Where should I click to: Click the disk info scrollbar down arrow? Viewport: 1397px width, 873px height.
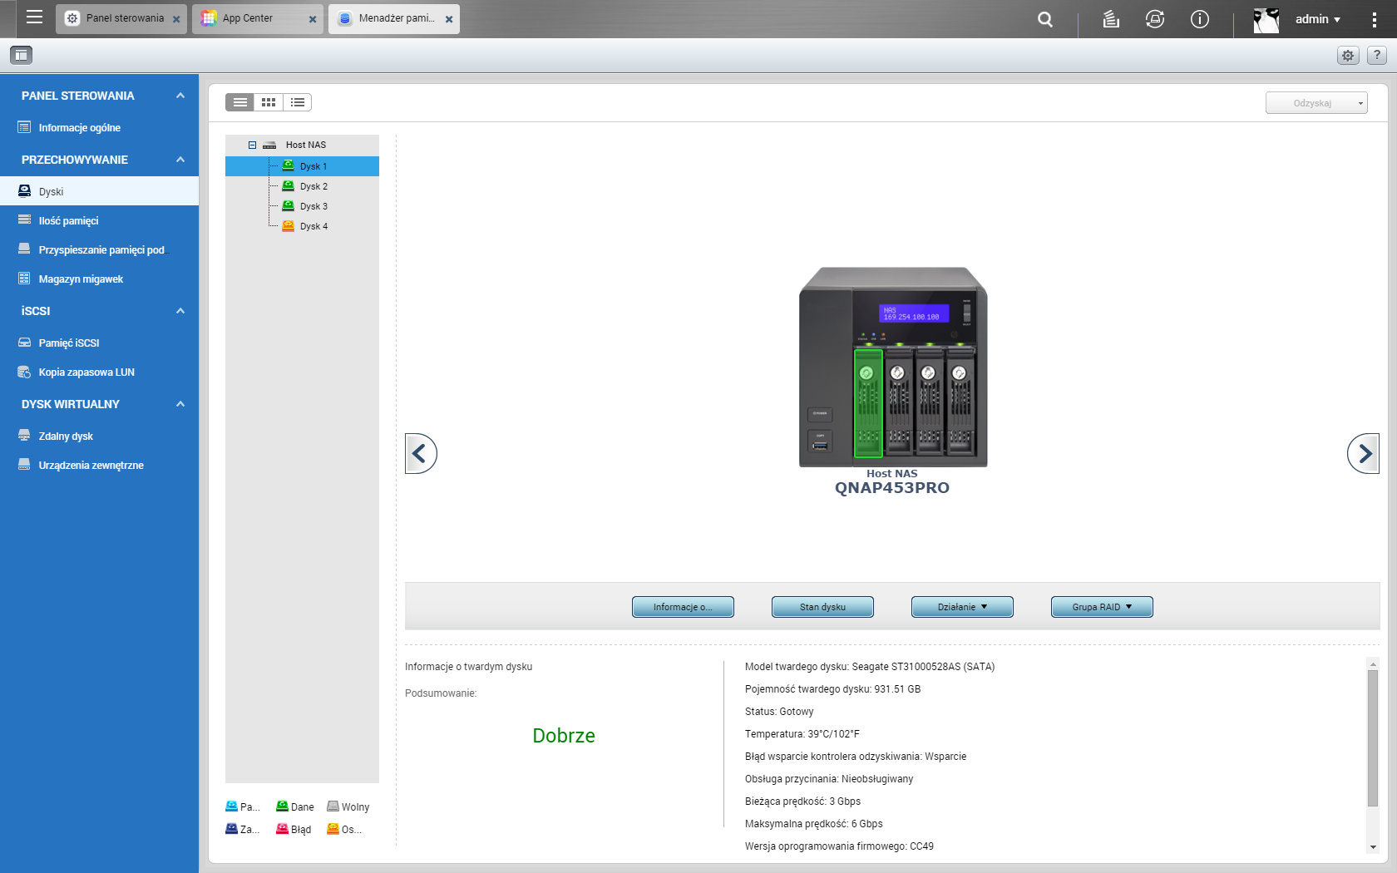[x=1373, y=846]
